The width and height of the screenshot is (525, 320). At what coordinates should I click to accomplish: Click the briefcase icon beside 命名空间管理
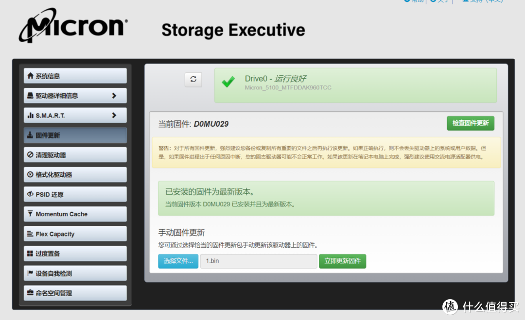(31, 293)
